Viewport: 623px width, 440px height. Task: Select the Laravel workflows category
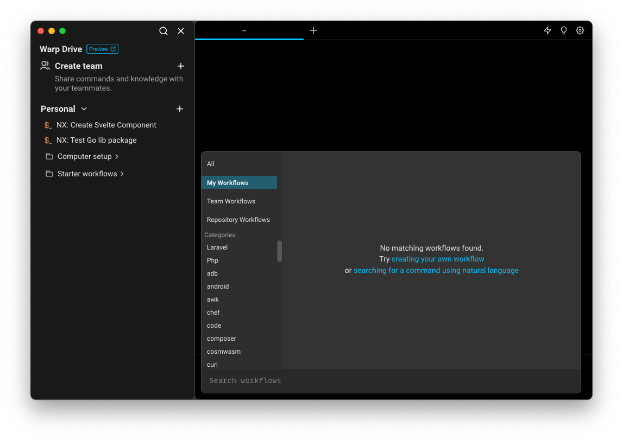coord(217,247)
